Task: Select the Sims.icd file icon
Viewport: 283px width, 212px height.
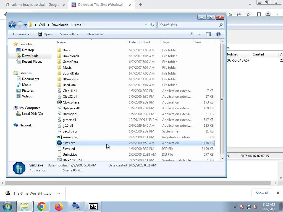Action: [59, 149]
